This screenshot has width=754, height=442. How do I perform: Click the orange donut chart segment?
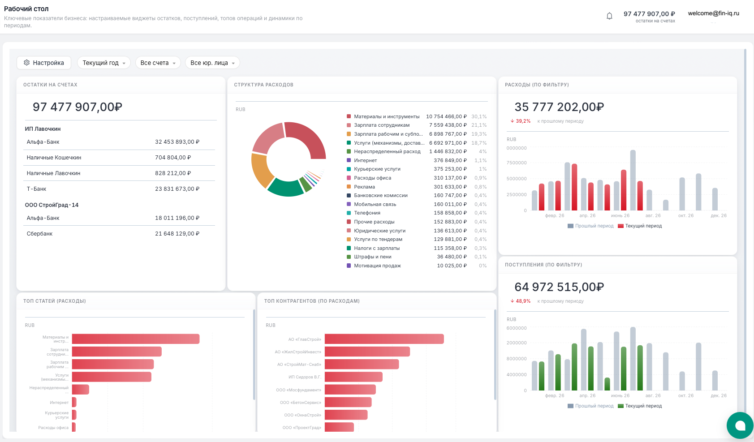coord(261,170)
